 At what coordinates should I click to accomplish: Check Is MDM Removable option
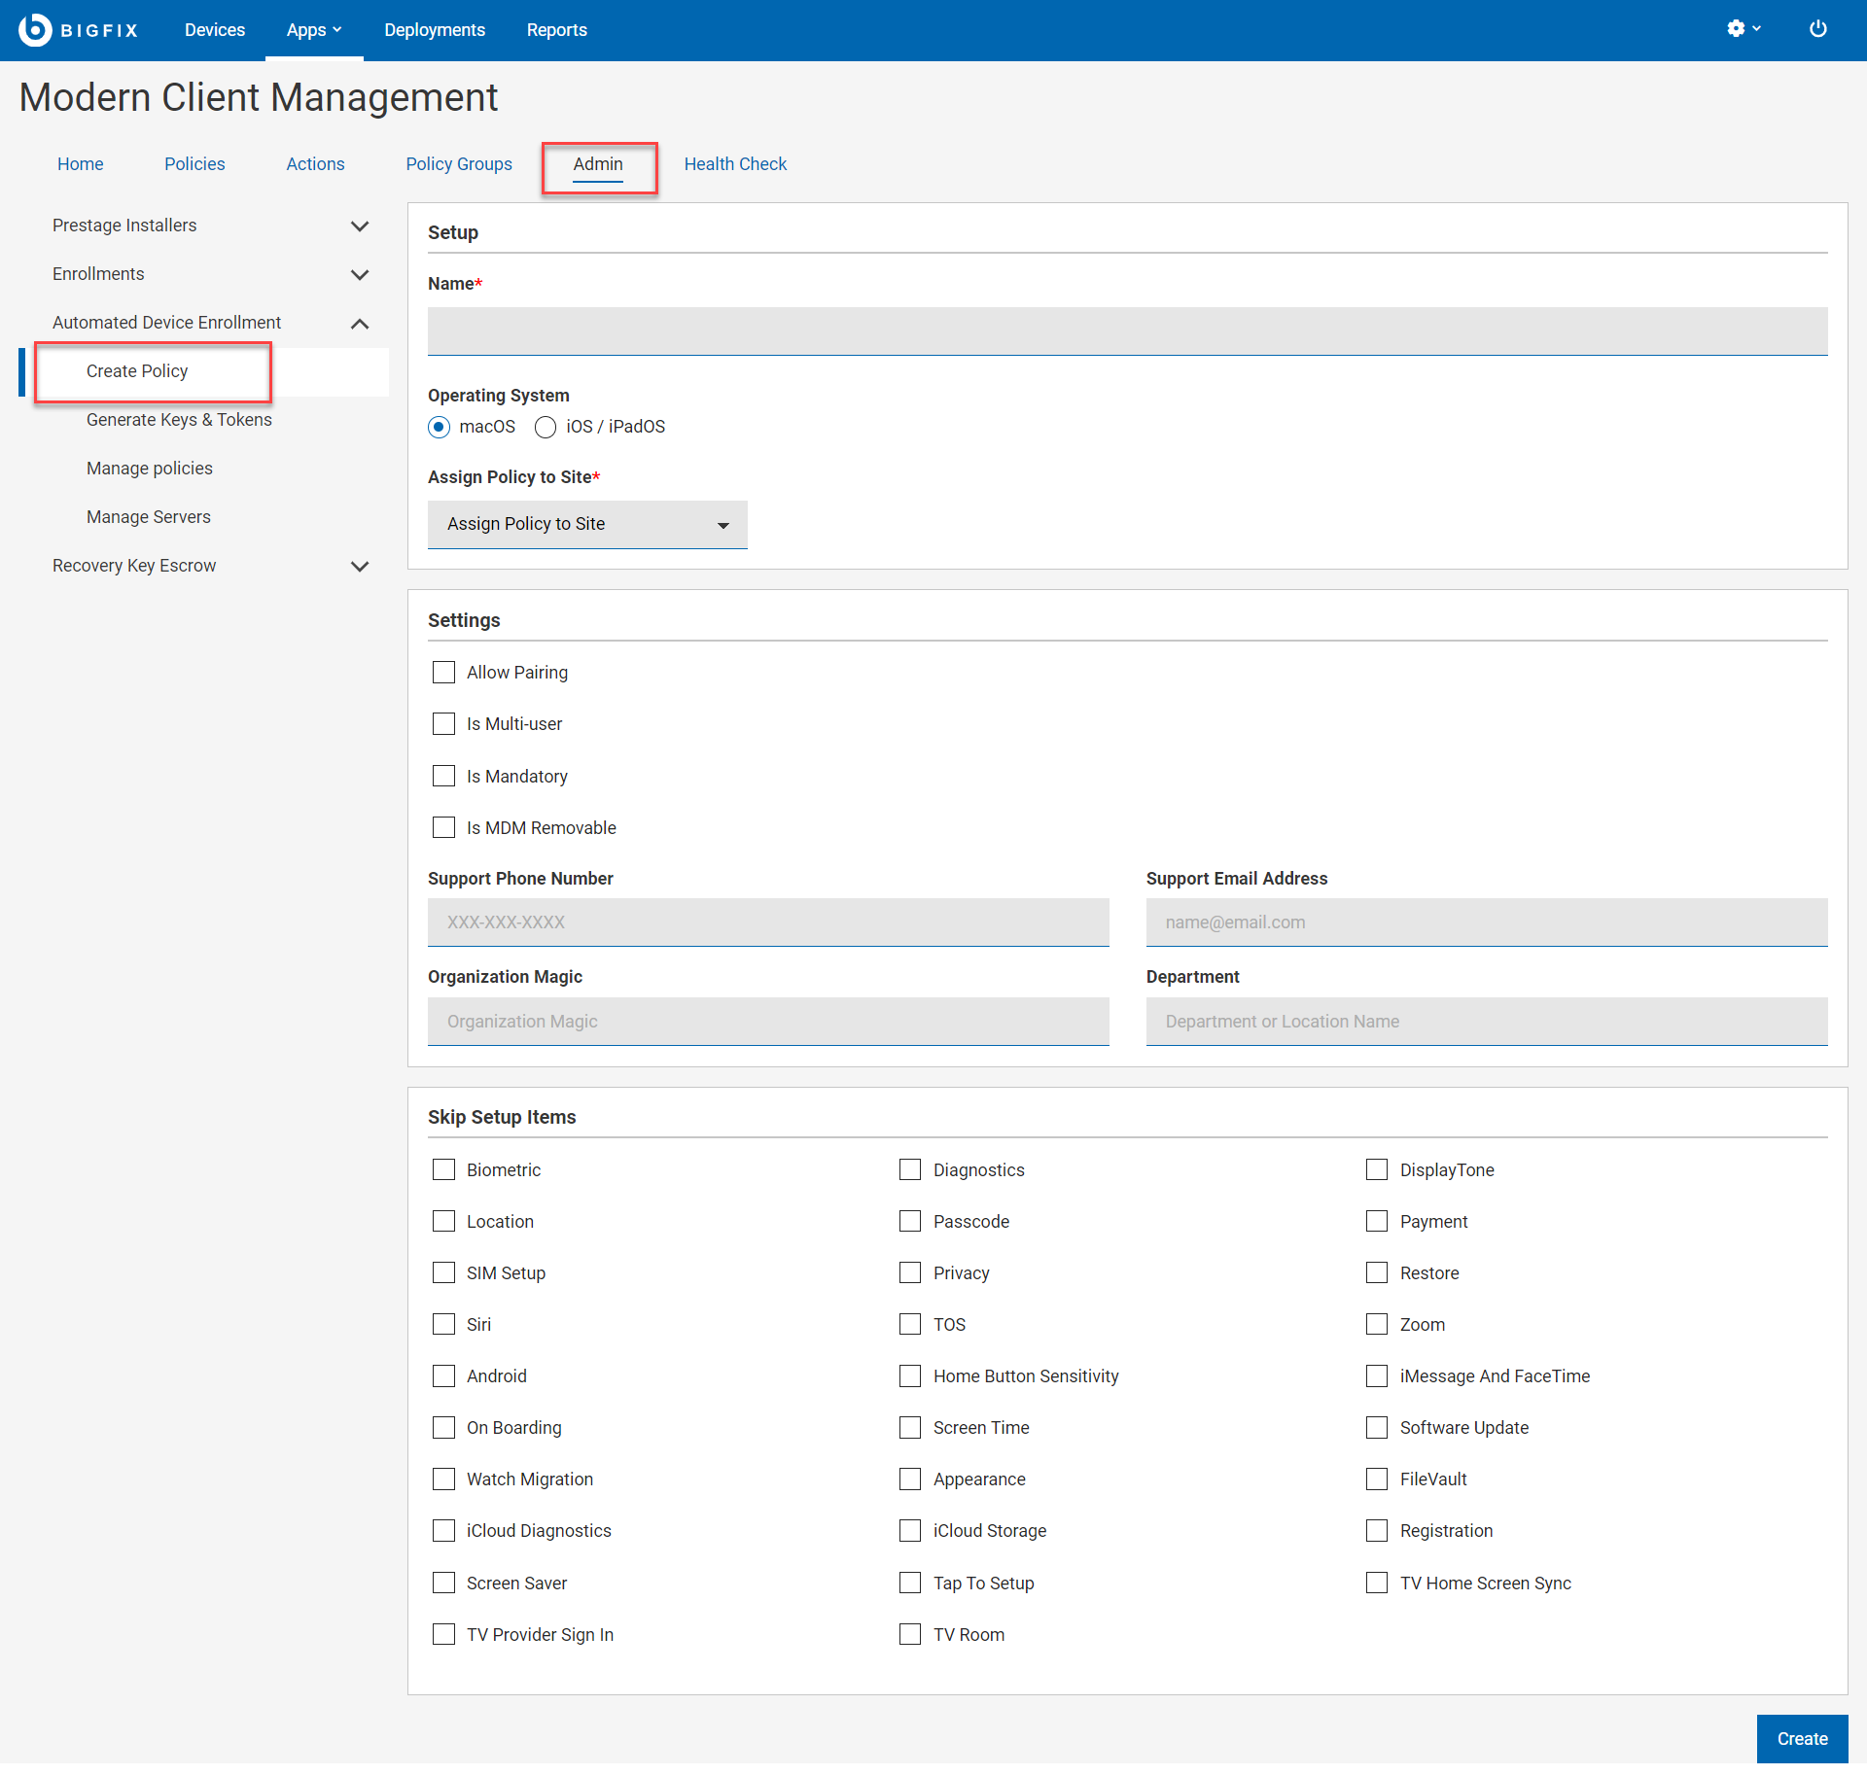[443, 828]
